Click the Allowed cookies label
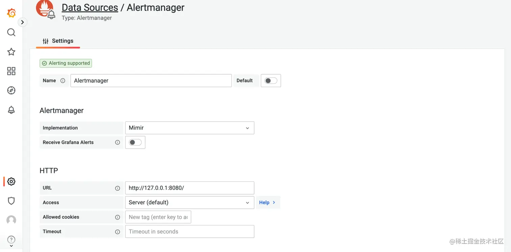Screen dimensions: 511x252 tap(61, 217)
